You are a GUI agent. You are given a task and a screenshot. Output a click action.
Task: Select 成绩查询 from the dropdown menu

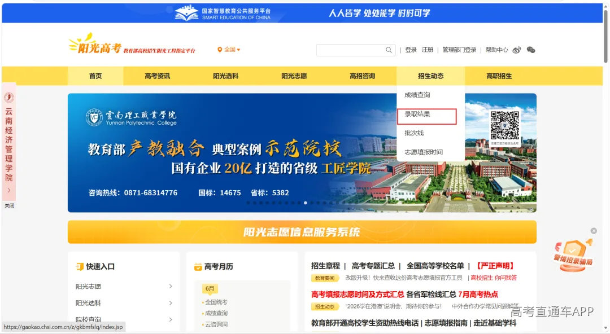[417, 95]
